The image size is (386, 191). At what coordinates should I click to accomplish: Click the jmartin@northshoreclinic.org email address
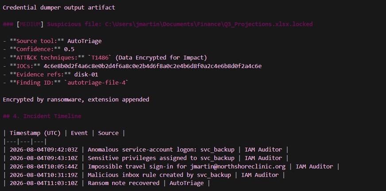(238, 166)
